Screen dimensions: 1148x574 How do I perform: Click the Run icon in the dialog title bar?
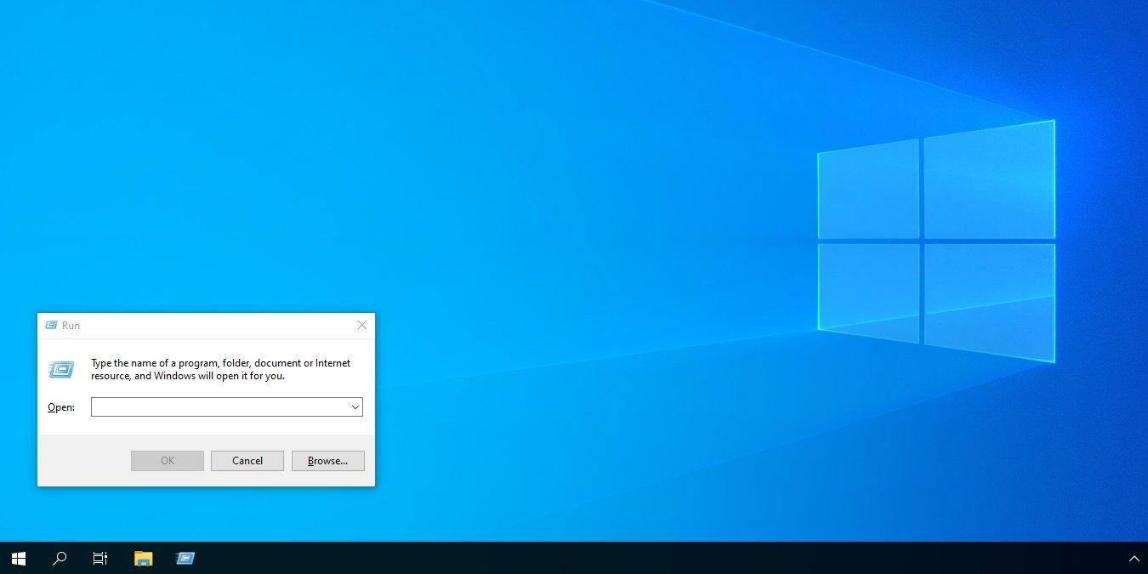pyautogui.click(x=51, y=325)
